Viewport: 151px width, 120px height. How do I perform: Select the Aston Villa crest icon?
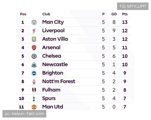[34, 39]
